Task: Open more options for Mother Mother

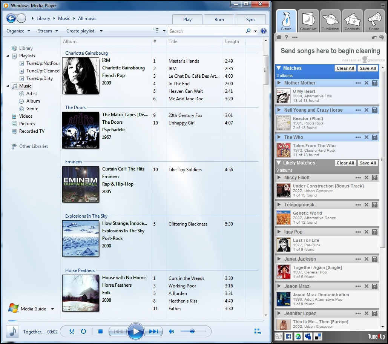Action: pyautogui.click(x=358, y=83)
